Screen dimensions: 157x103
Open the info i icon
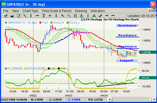[x=88, y=16]
